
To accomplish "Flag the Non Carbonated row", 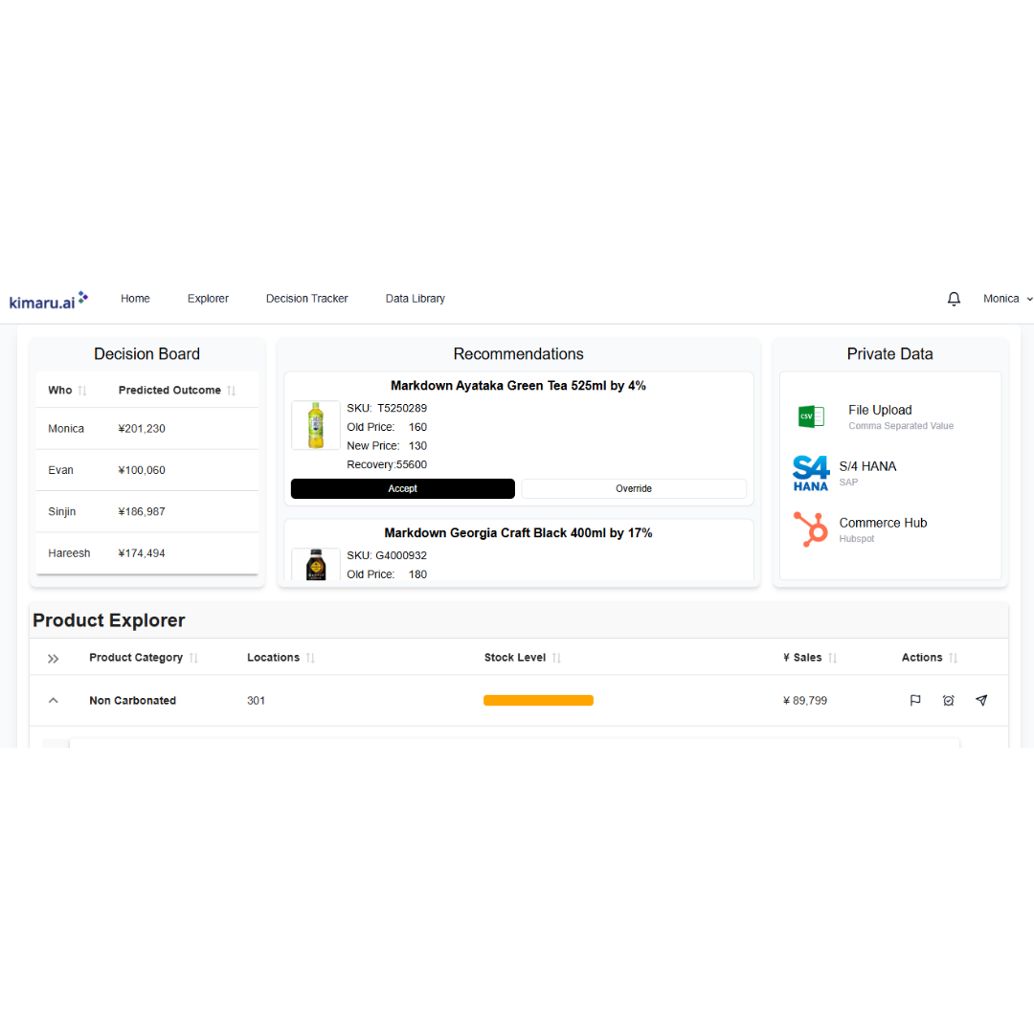I will tap(915, 700).
